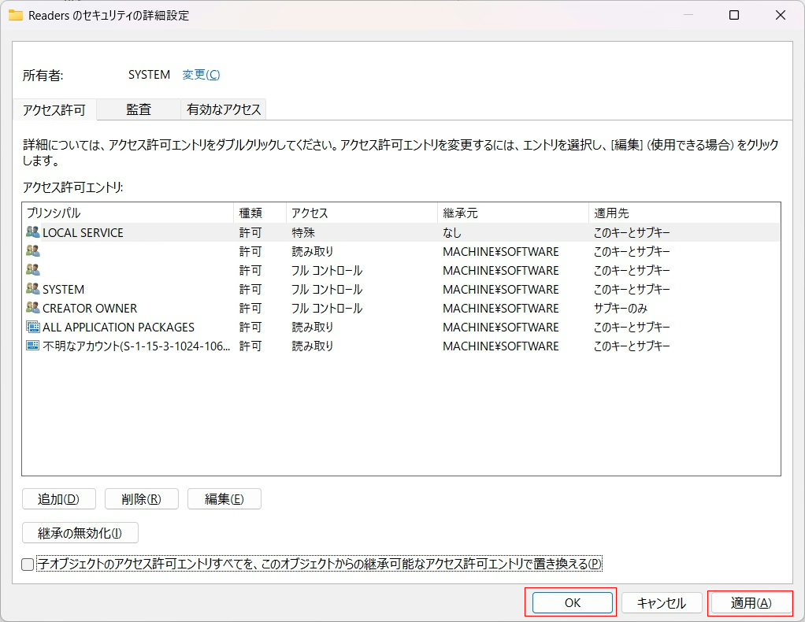Image resolution: width=805 pixels, height=622 pixels.
Task: Click the 特殊 access value
Action: (303, 232)
